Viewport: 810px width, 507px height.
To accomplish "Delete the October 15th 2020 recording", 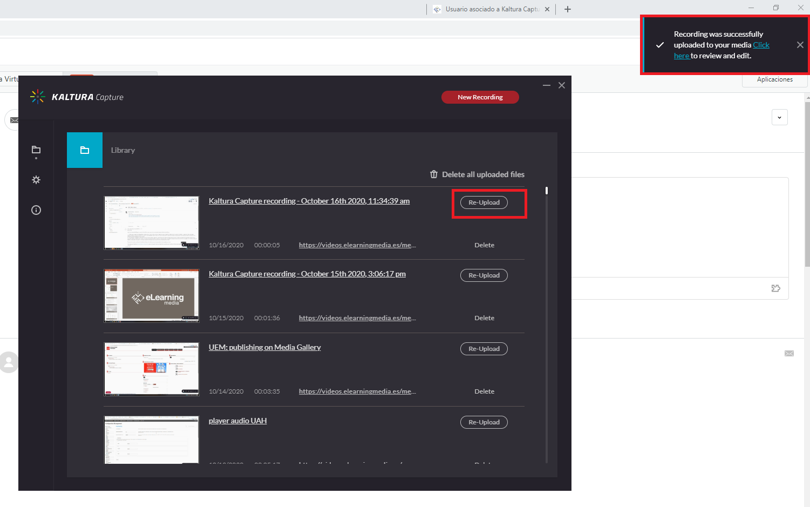I will click(485, 318).
